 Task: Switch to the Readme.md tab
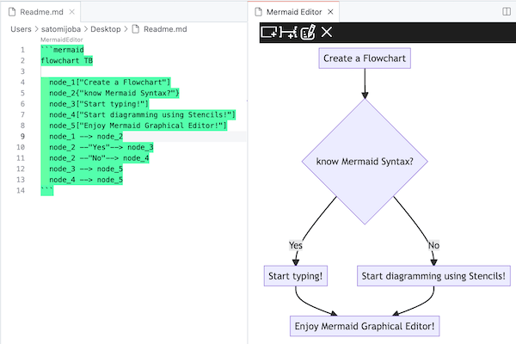pos(41,12)
